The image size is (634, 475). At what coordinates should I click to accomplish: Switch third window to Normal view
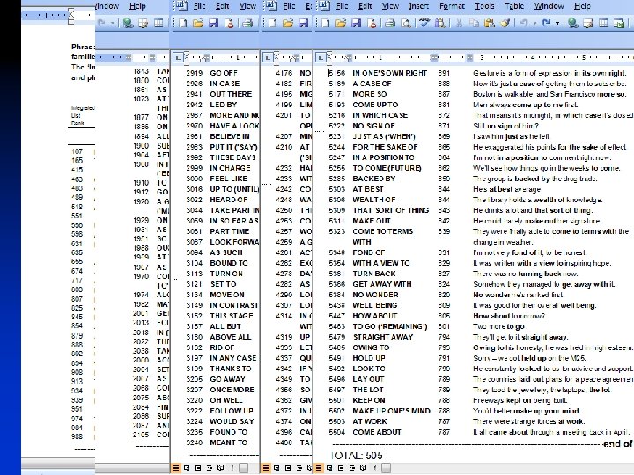pos(266,468)
